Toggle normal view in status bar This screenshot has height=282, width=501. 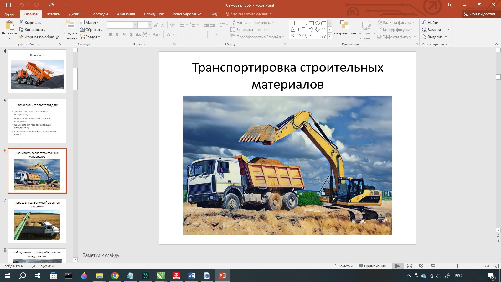(x=398, y=266)
